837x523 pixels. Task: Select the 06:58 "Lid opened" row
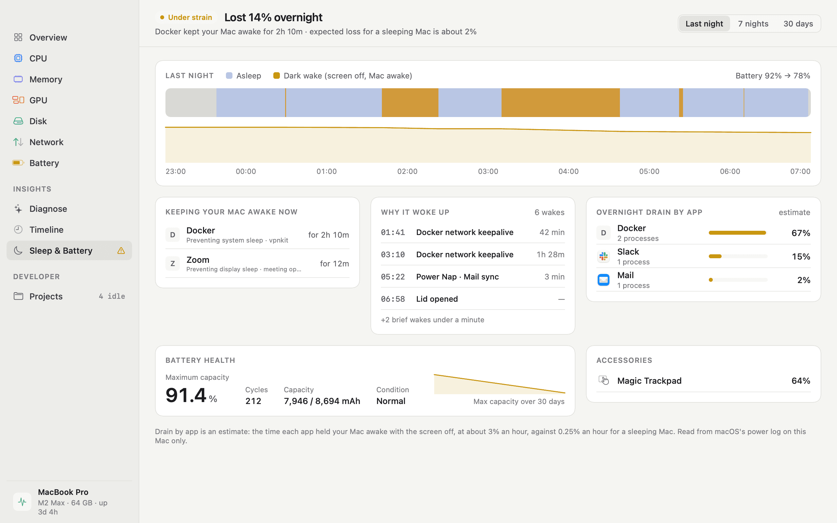pyautogui.click(x=472, y=298)
